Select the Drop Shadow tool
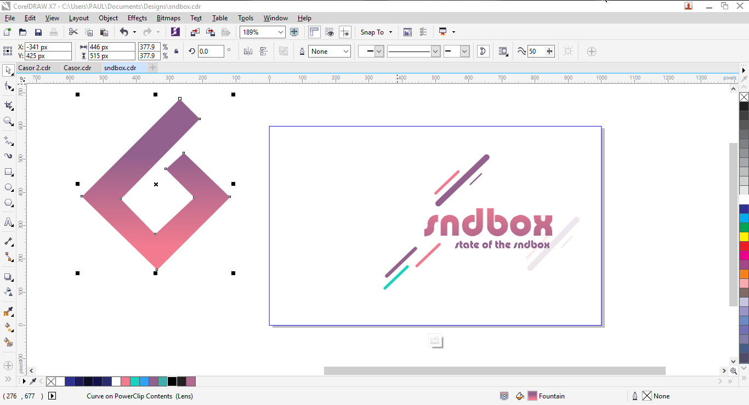 [8, 277]
